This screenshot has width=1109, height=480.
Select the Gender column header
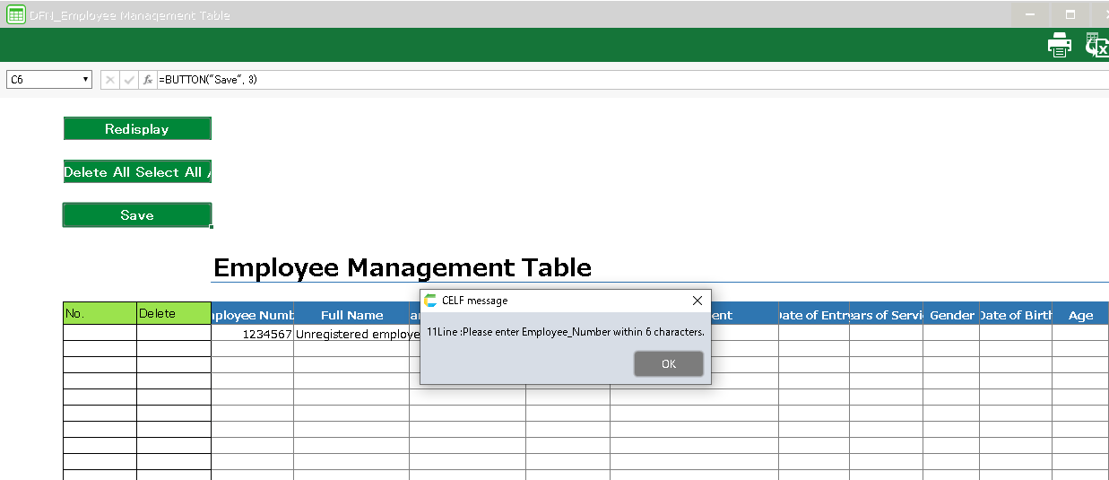951,315
